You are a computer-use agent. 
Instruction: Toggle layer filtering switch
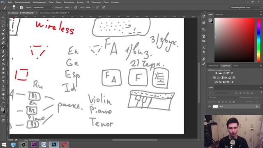[x=261, y=92]
